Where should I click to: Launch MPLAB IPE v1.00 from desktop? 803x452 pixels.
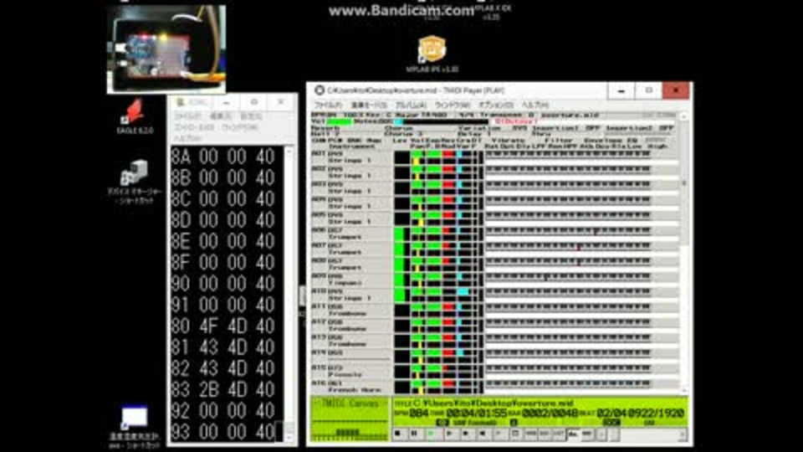[x=432, y=54]
